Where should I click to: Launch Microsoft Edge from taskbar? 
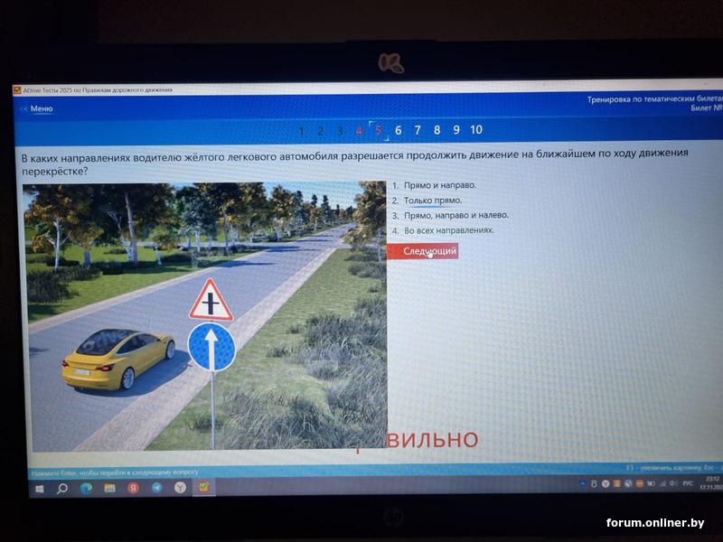(x=86, y=488)
